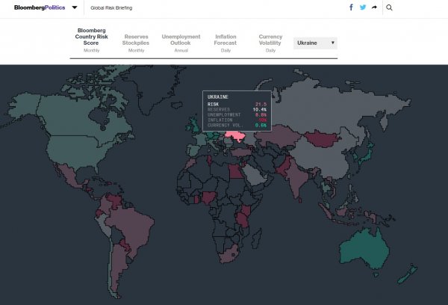Open the Currency Volatility tab
Image resolution: width=448 pixels, height=305 pixels.
pyautogui.click(x=270, y=43)
